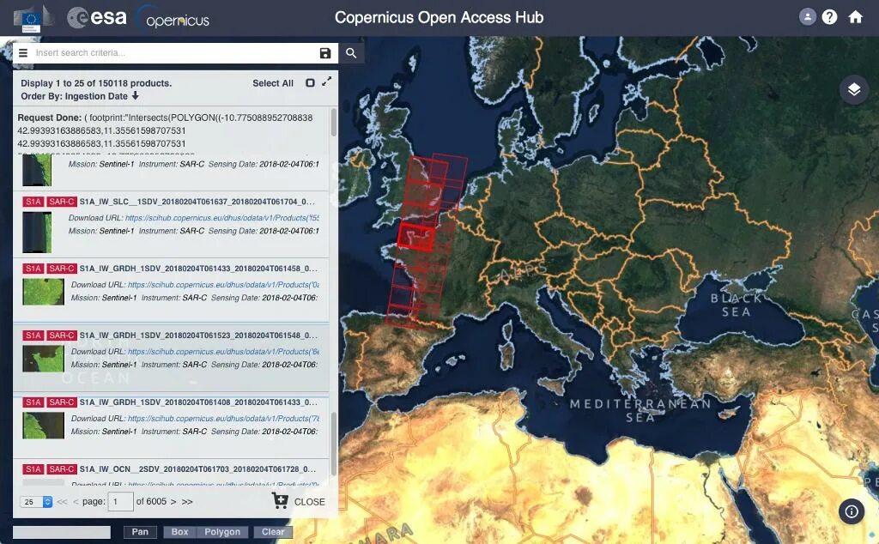Image resolution: width=879 pixels, height=544 pixels.
Task: Expand the results panel with the arrows icon
Action: pos(327,82)
